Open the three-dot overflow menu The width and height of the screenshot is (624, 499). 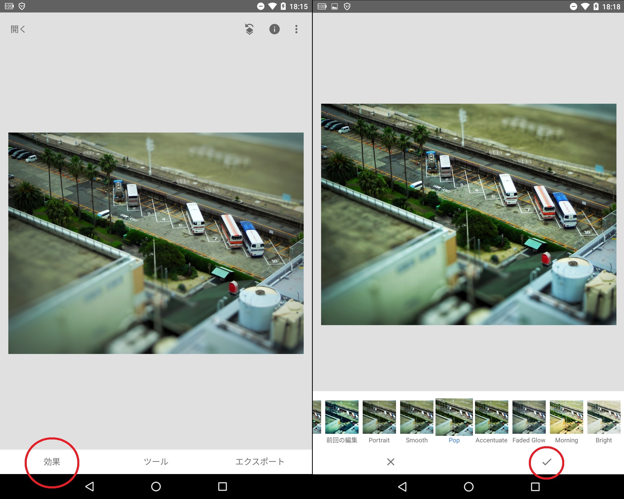tap(296, 29)
